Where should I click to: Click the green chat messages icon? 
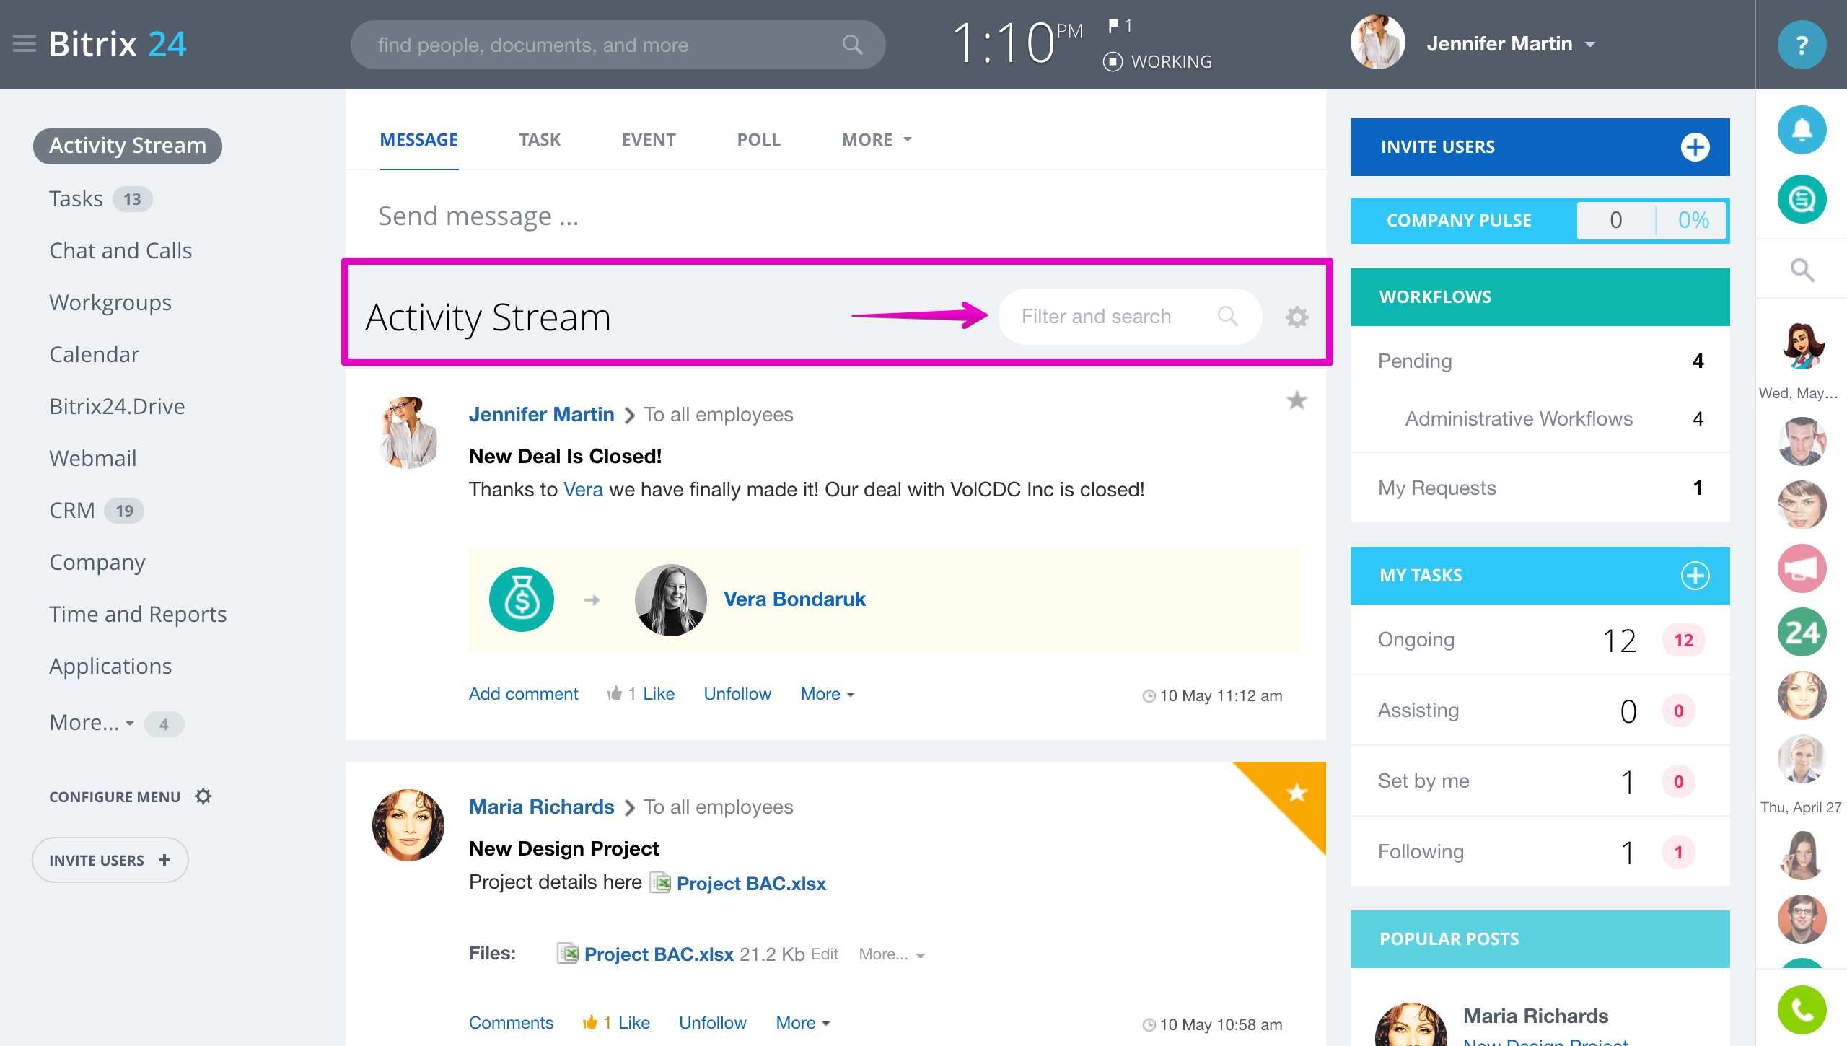(1802, 199)
